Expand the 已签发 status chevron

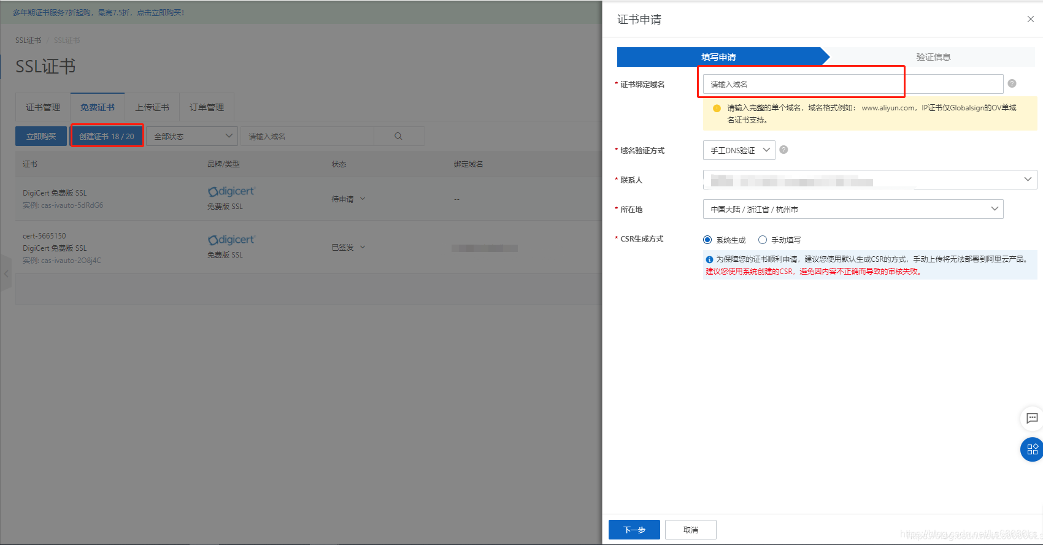(363, 247)
